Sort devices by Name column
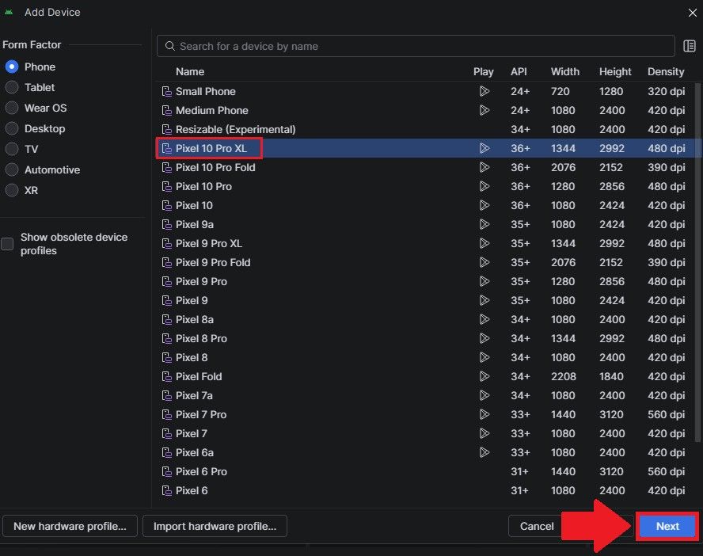The height and width of the screenshot is (556, 703). click(x=190, y=72)
